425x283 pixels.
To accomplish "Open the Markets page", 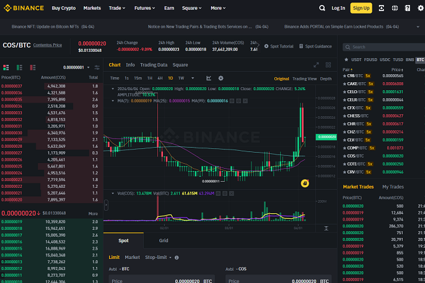I will pos(92,8).
